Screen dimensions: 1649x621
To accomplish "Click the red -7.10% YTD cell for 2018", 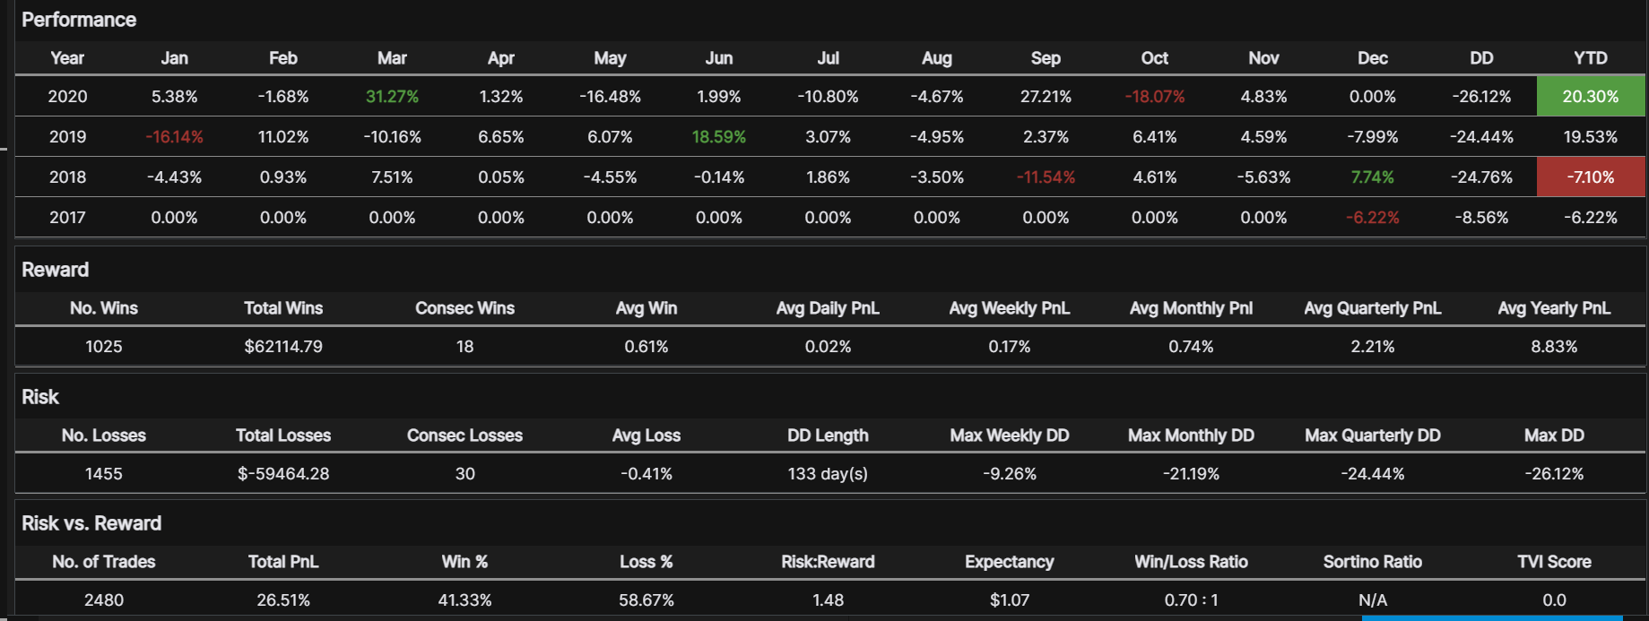I will [x=1590, y=177].
